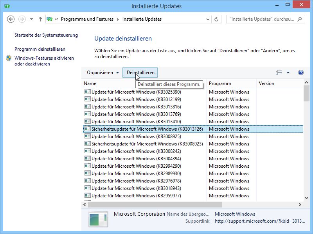
Task: Select update KB3008242 row
Action: [193, 151]
